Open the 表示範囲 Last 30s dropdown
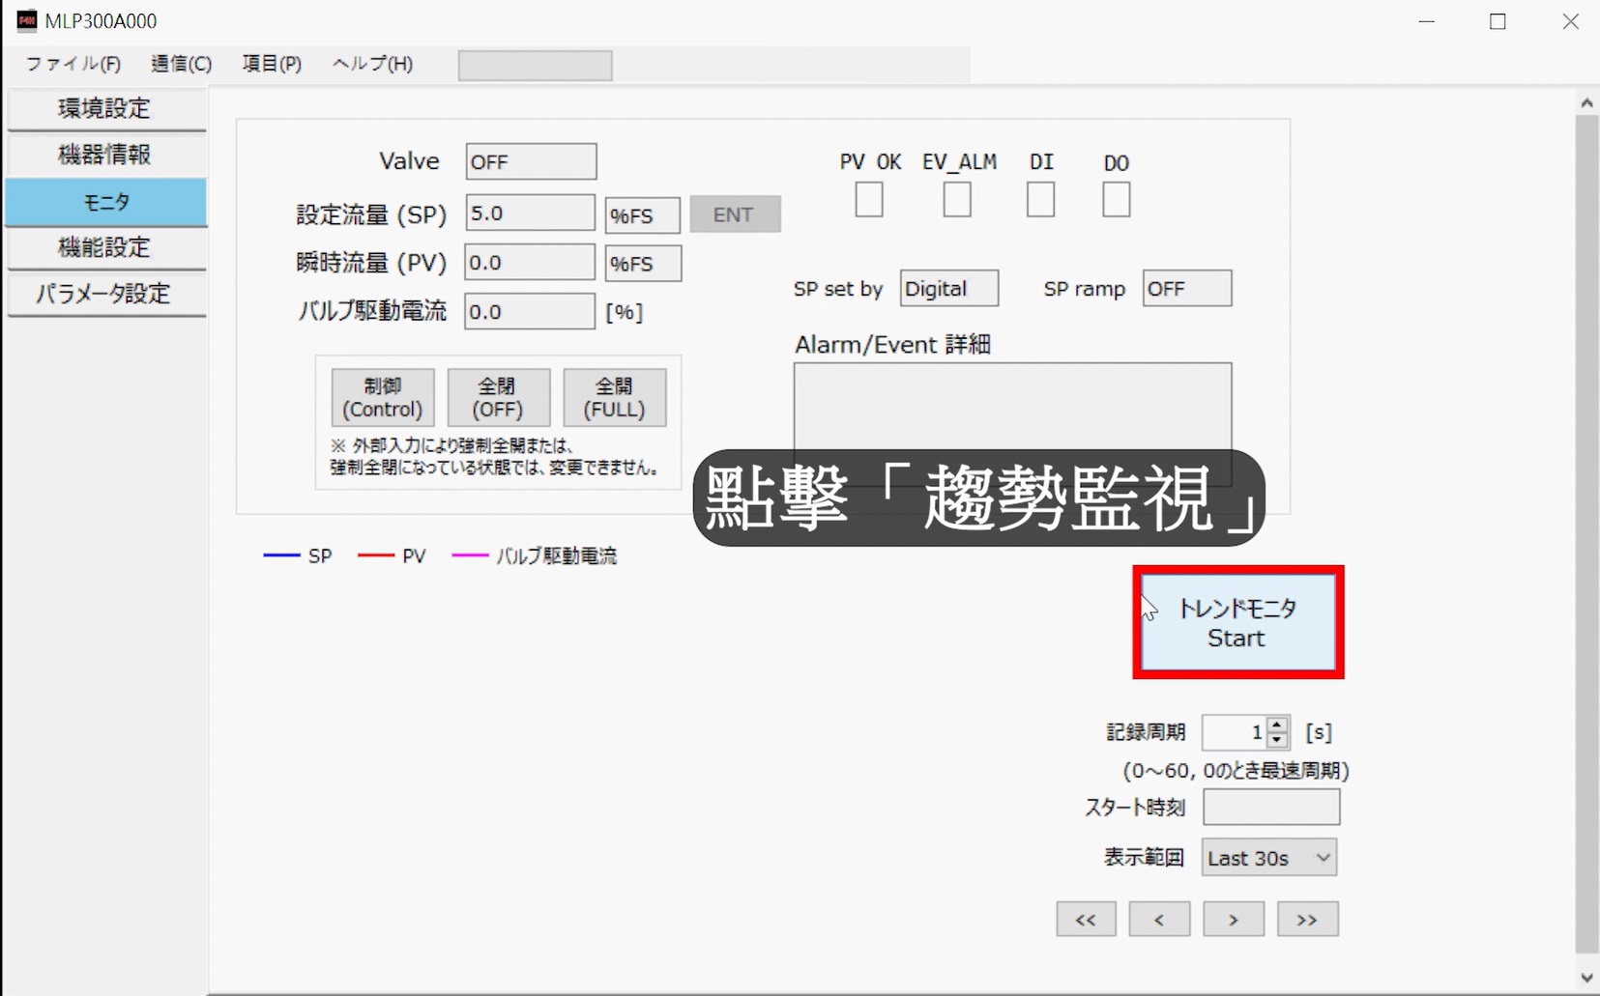Screen dimensions: 1600x996 coord(1268,858)
